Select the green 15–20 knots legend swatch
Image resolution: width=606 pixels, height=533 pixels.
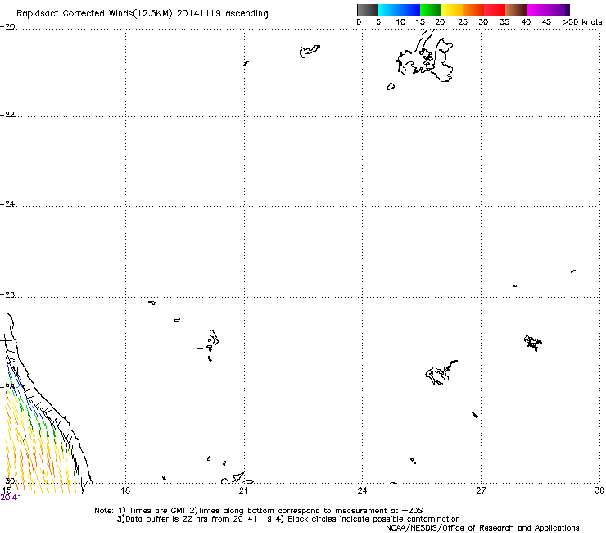(x=431, y=10)
